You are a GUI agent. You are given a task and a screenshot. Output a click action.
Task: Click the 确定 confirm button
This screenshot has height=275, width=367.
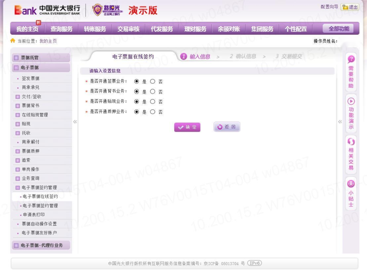pos(187,127)
